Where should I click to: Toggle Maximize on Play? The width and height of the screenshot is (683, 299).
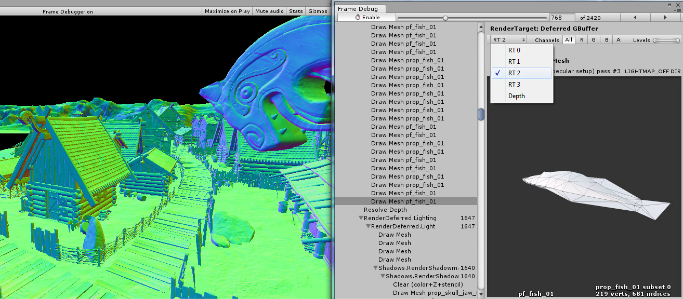[227, 11]
